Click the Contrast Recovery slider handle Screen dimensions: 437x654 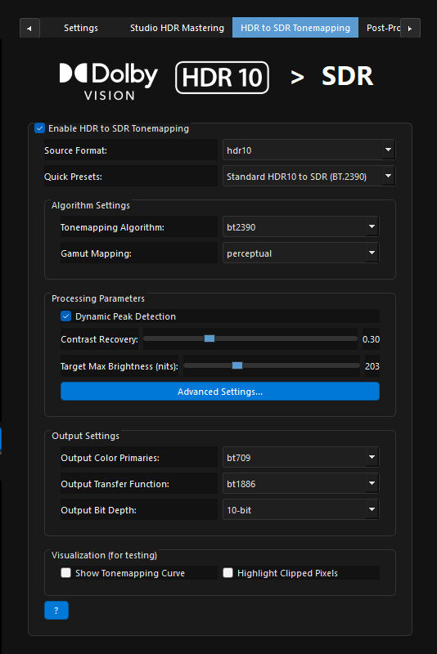tap(209, 338)
